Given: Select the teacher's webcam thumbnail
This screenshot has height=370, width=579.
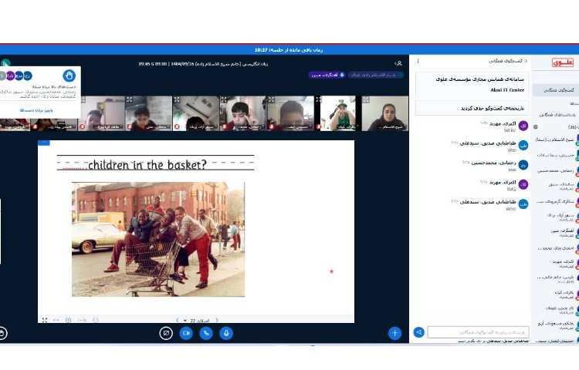Looking at the screenshot, I should pyautogui.click(x=384, y=113).
